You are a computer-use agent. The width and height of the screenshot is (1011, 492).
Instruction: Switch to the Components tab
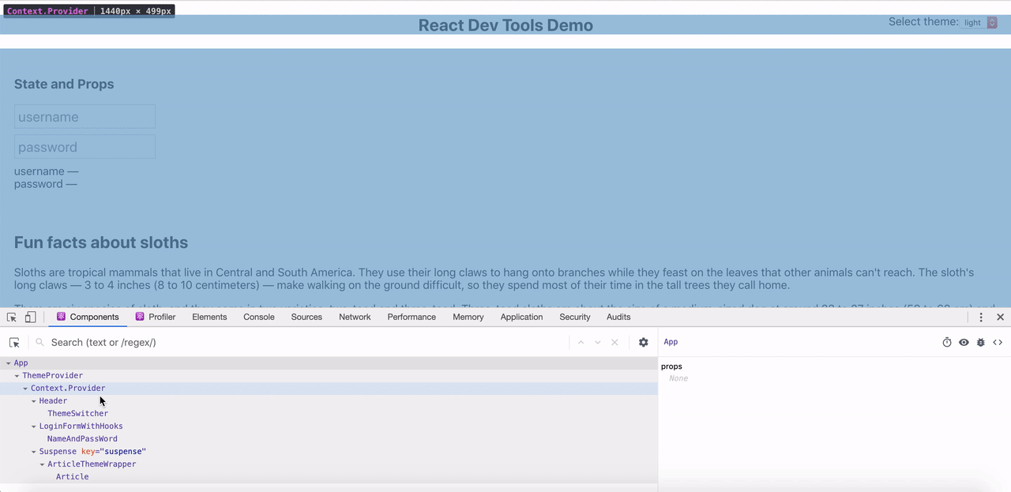click(88, 317)
